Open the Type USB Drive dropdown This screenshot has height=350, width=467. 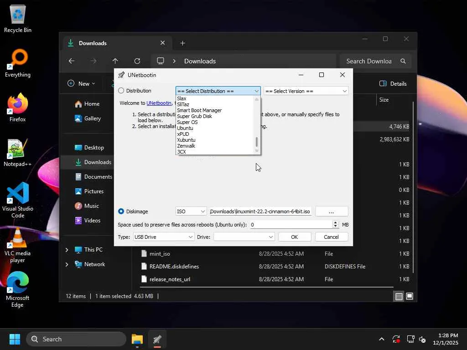tap(164, 237)
